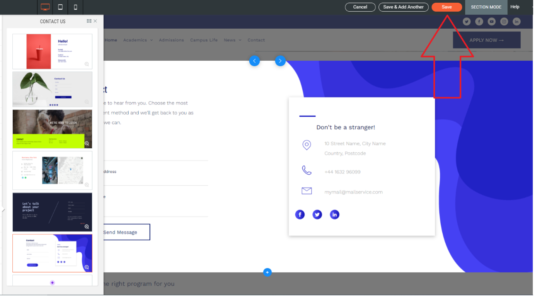Select Campus Life in the navigation menu

[x=204, y=40]
